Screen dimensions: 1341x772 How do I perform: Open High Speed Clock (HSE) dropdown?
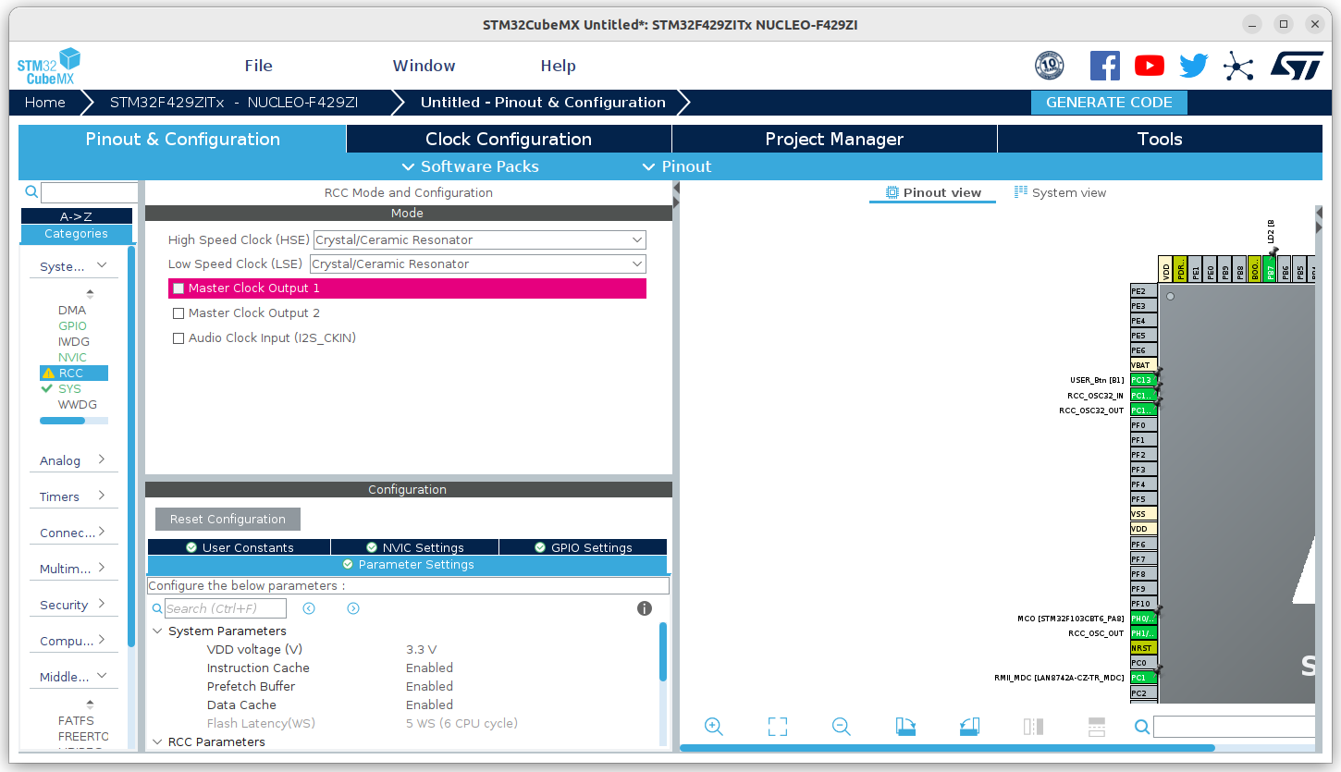click(479, 240)
